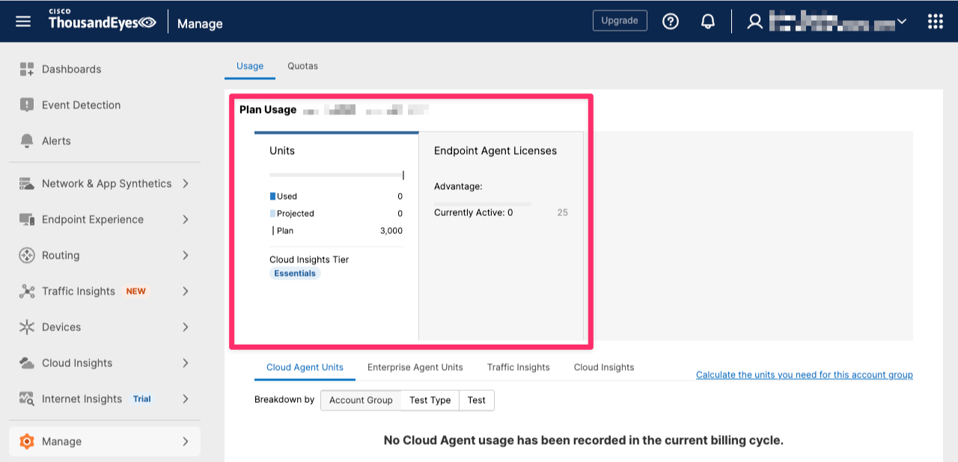This screenshot has width=958, height=462.
Task: Click the Upgrade button
Action: [x=620, y=21]
